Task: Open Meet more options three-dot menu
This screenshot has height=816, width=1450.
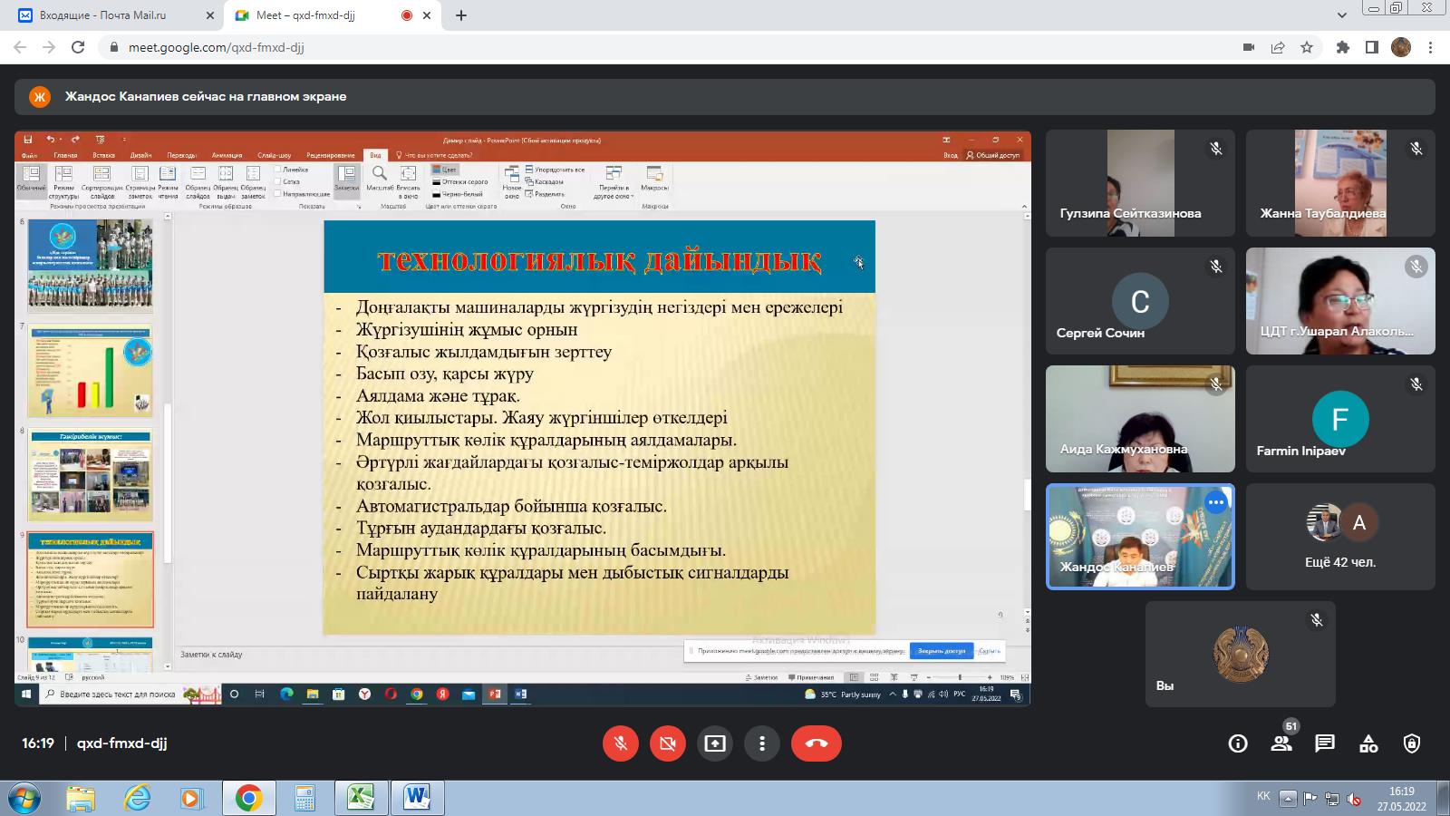Action: pyautogui.click(x=762, y=743)
